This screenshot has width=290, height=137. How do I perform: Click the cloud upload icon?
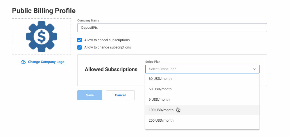pos(23,62)
